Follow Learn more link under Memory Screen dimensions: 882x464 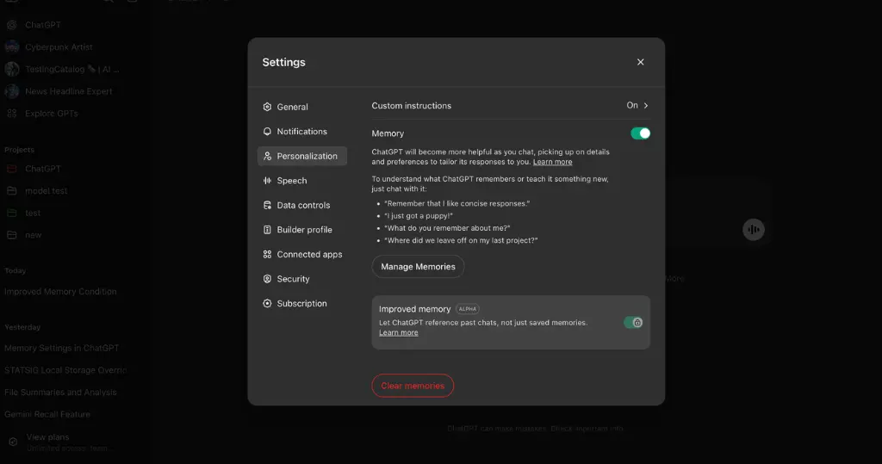(x=552, y=162)
